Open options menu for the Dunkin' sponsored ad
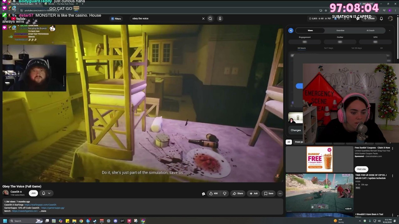The image size is (399, 224). coord(392,149)
